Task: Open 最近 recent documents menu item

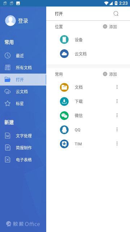Action: point(23,56)
